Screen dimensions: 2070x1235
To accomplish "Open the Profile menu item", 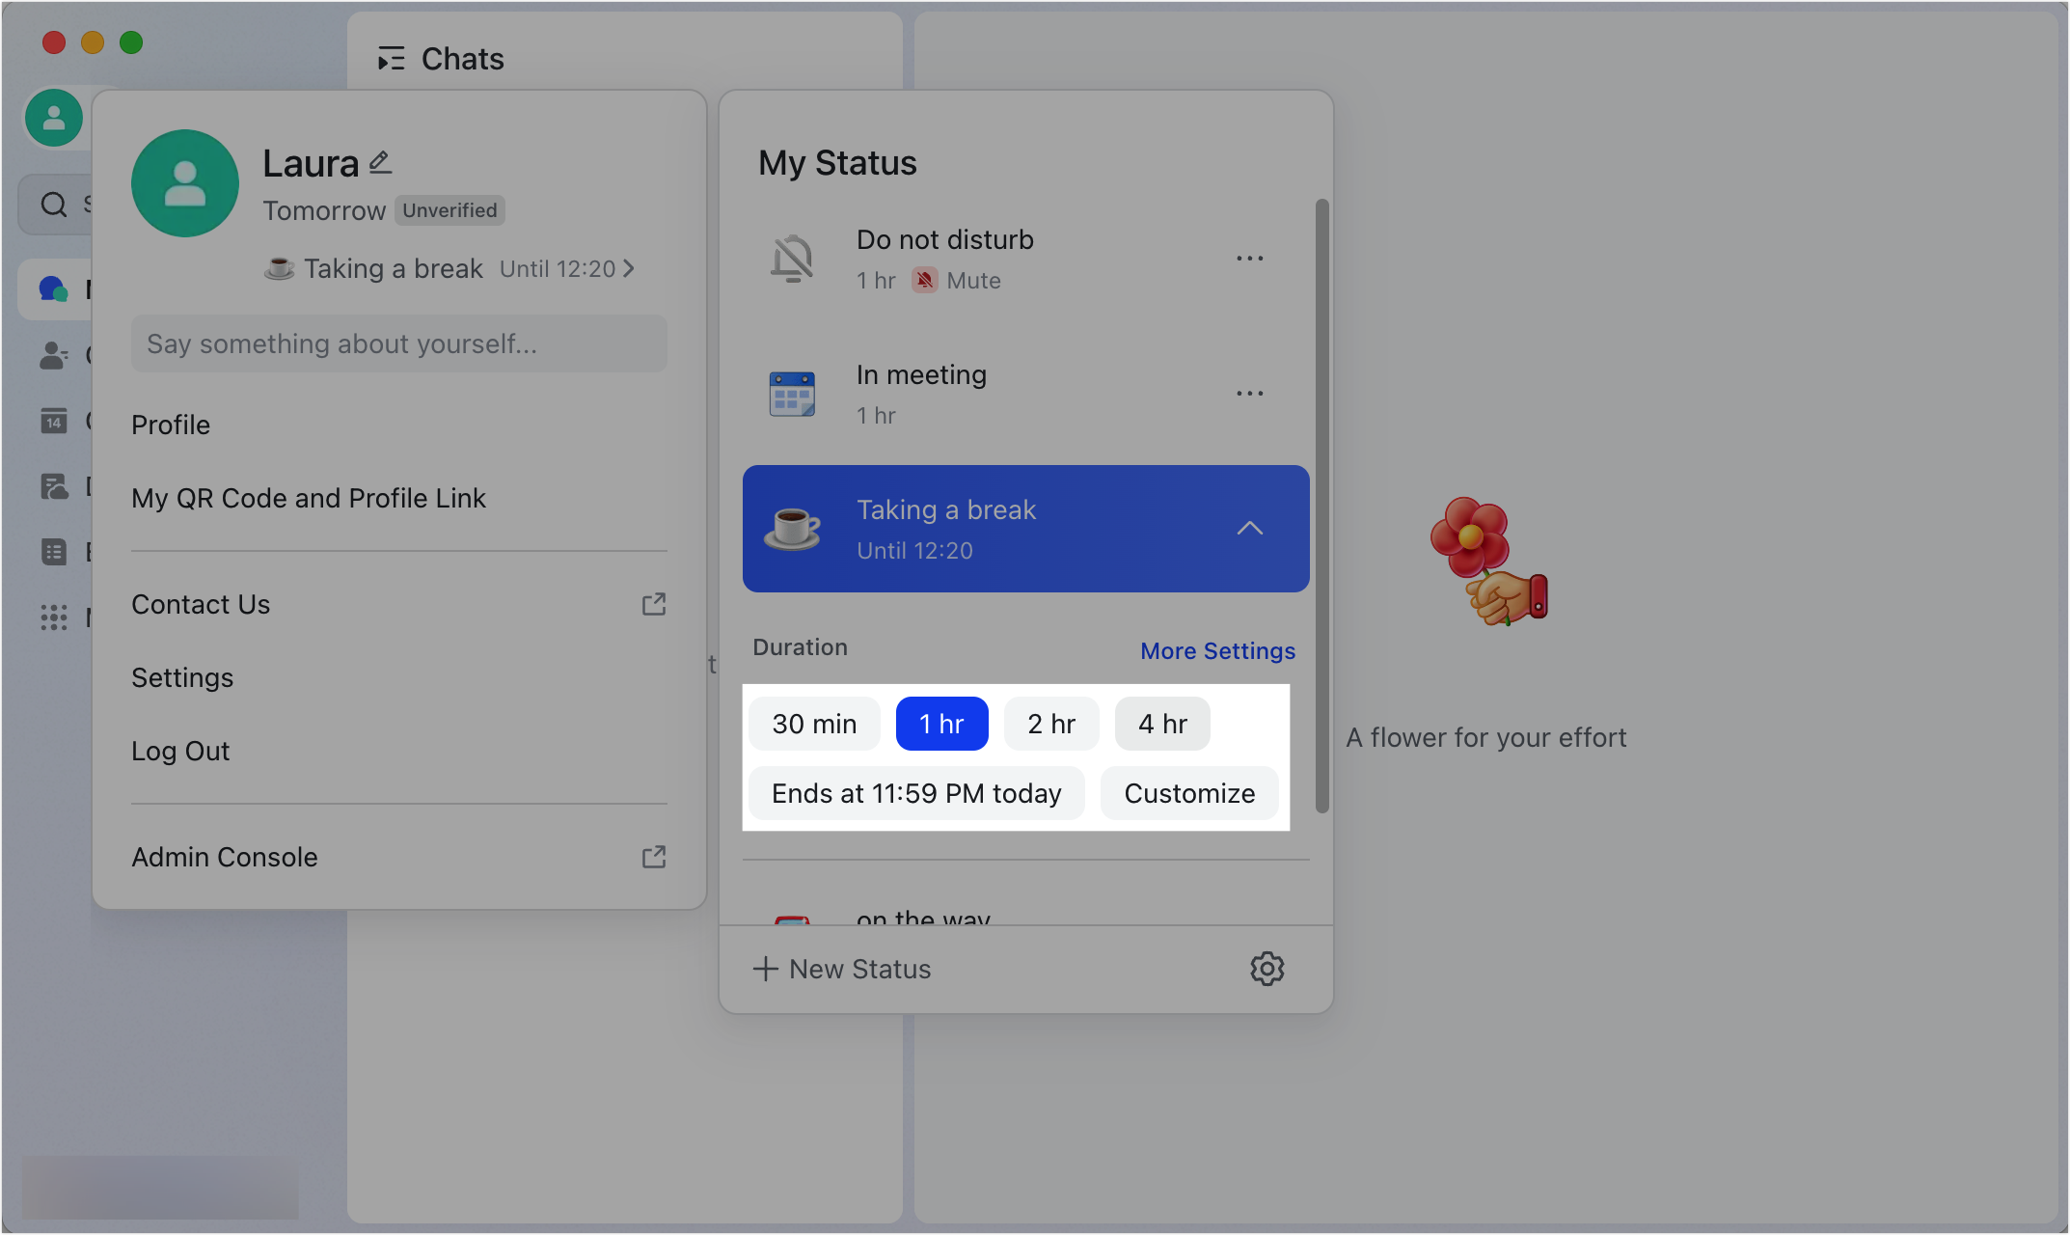I will [x=171, y=425].
